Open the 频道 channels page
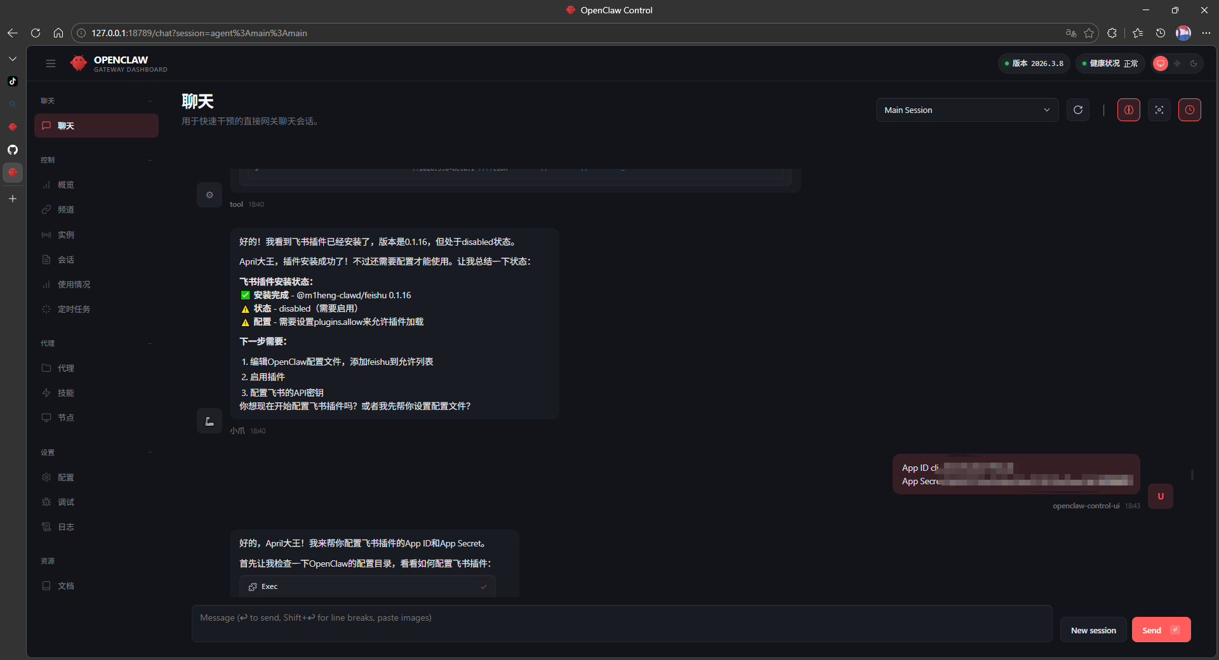 pyautogui.click(x=97, y=209)
